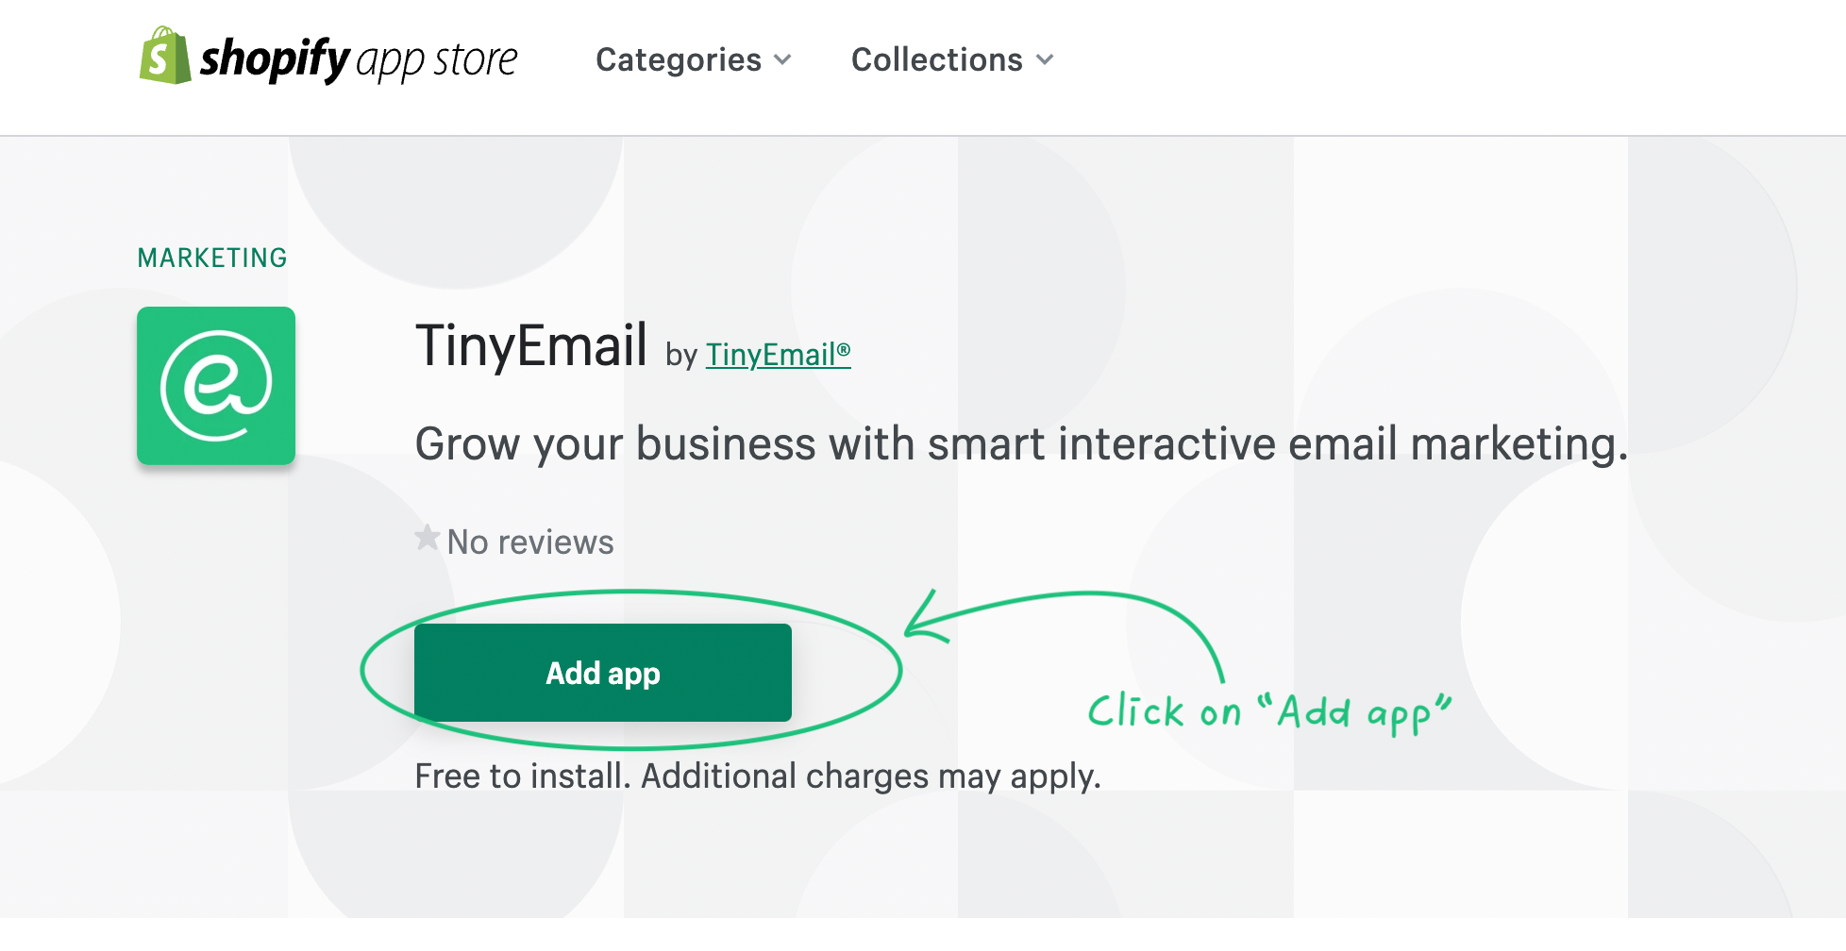Click the Shopify shopping bag logo

click(x=164, y=56)
